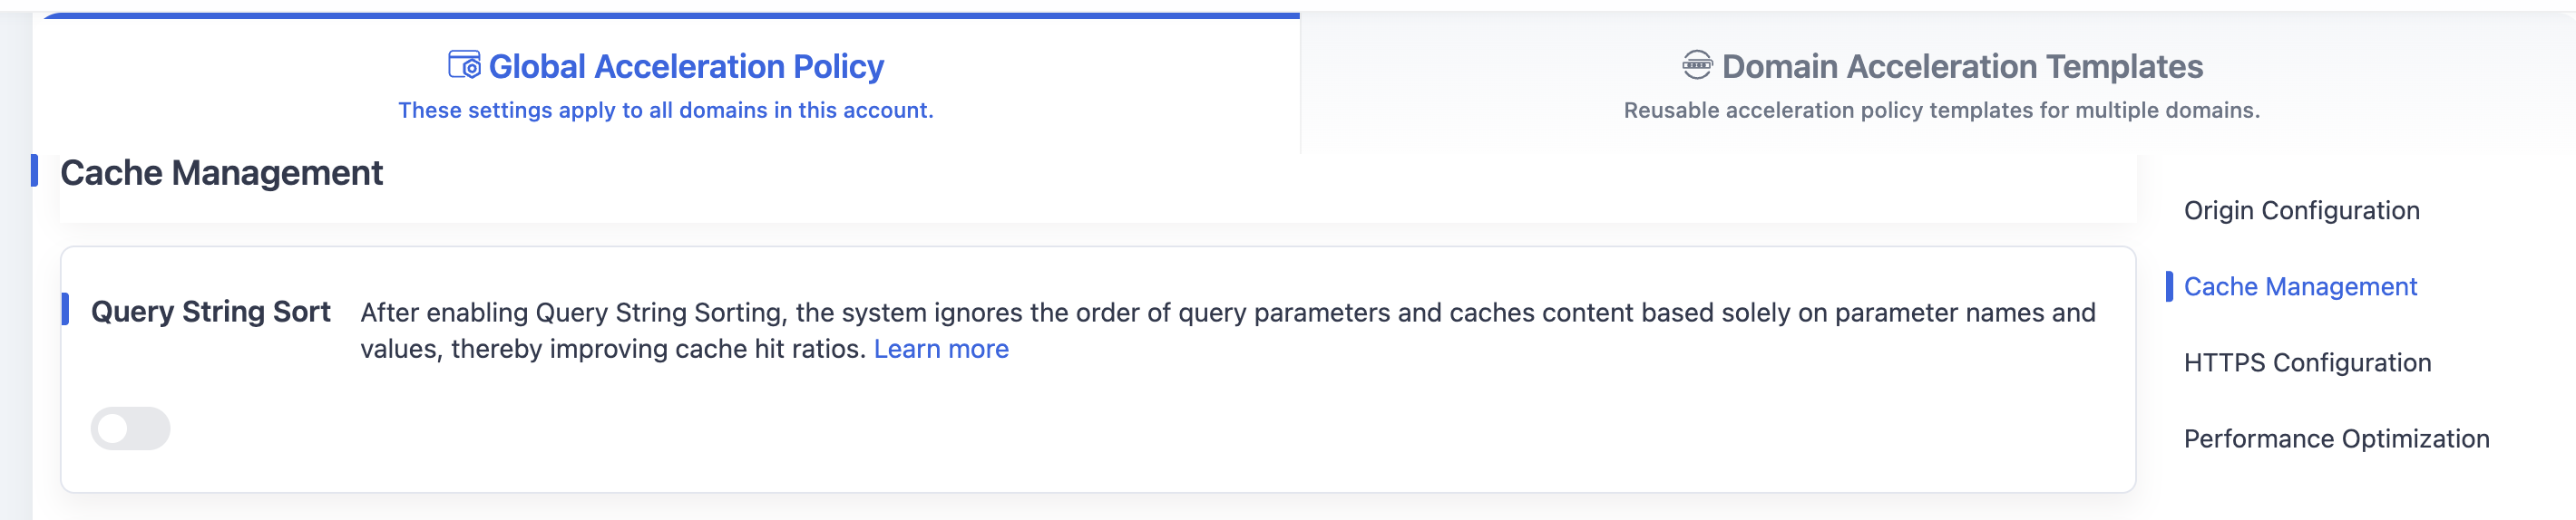This screenshot has width=2576, height=520.
Task: Click the blue active bar above the Global Acceleration Policy tab
Action: [x=671, y=16]
